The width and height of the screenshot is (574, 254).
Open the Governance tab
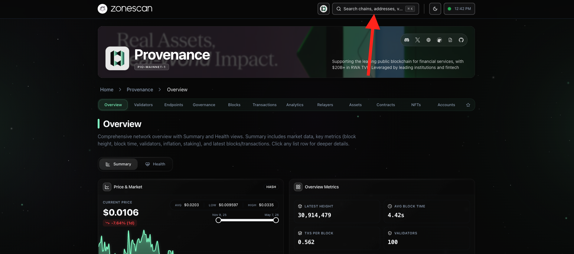204,105
